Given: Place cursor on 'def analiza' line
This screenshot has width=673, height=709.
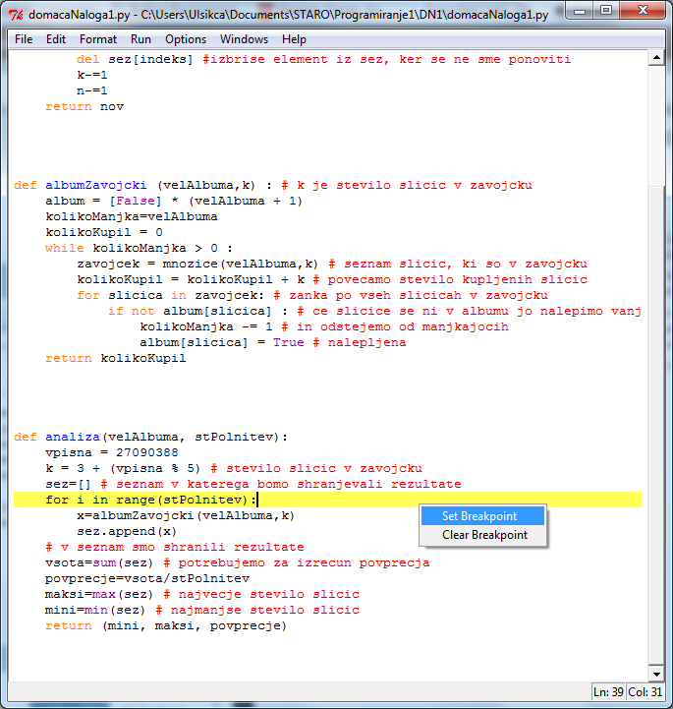Looking at the screenshot, I should pyautogui.click(x=147, y=437).
